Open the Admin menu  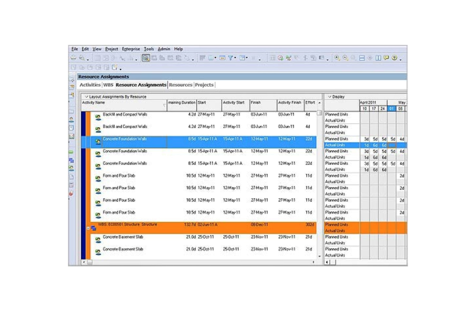164,49
